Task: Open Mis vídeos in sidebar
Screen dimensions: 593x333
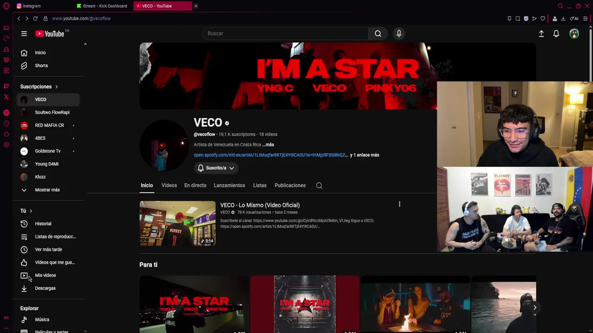Action: pyautogui.click(x=48, y=276)
